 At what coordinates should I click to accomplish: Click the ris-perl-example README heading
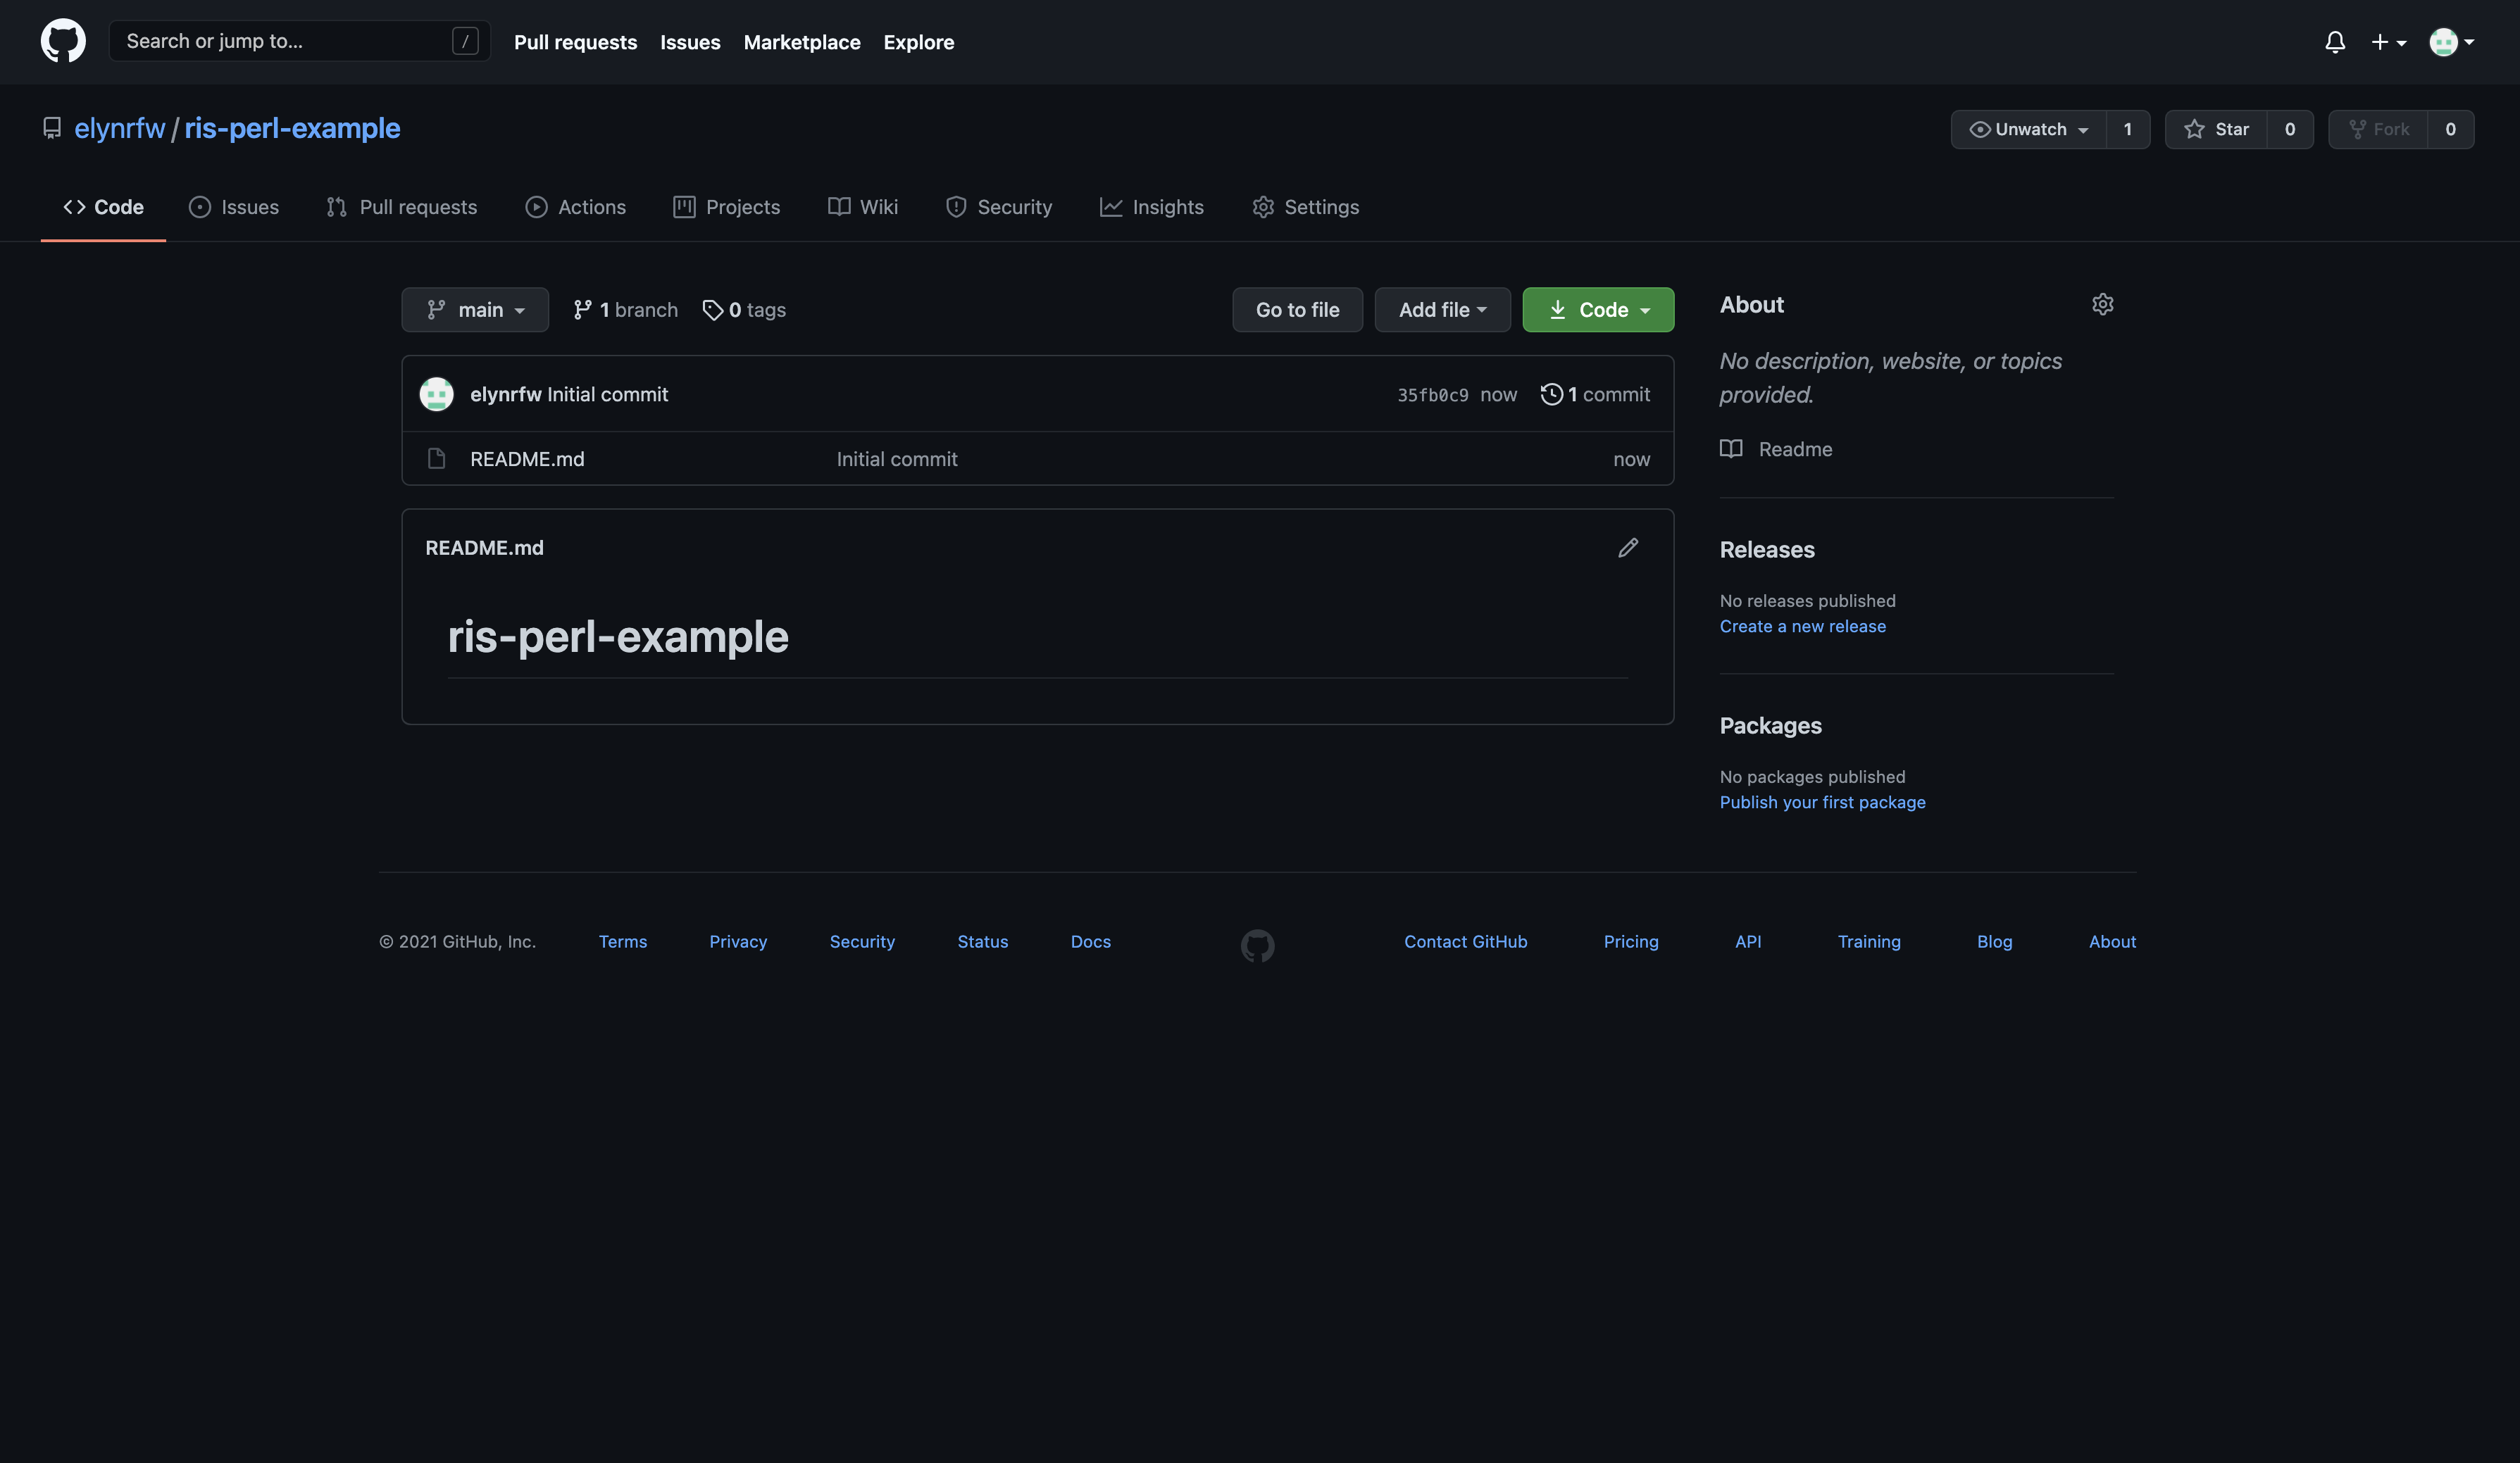click(x=618, y=636)
